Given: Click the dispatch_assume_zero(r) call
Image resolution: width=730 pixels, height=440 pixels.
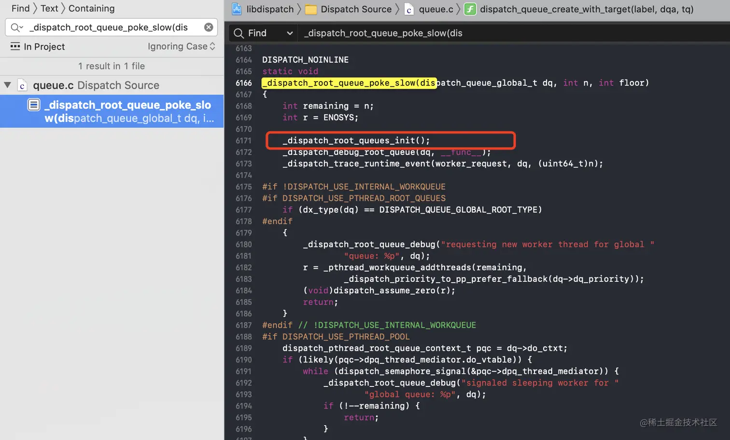Looking at the screenshot, I should pos(392,290).
